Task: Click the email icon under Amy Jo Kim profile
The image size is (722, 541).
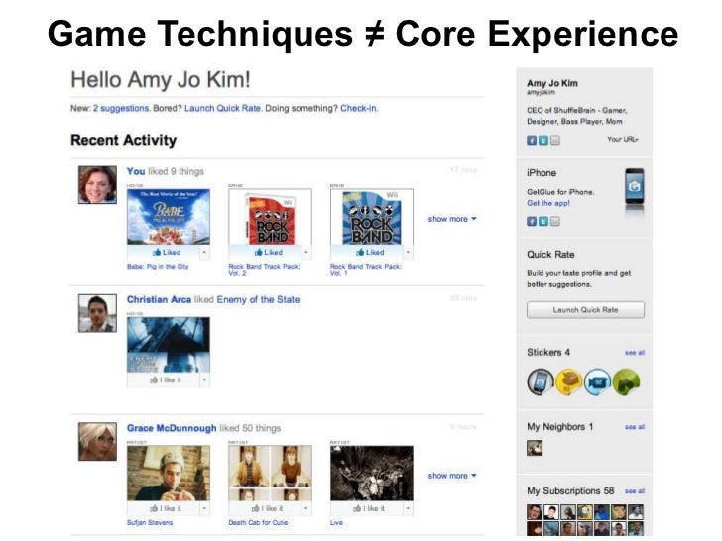Action: (555, 141)
